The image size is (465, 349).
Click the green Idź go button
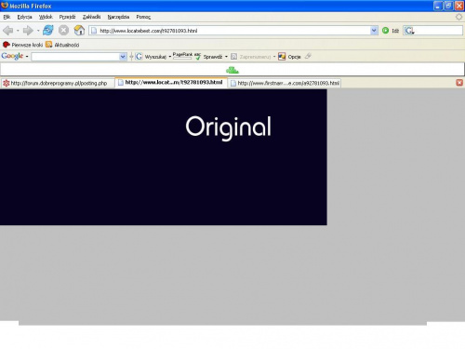click(385, 31)
